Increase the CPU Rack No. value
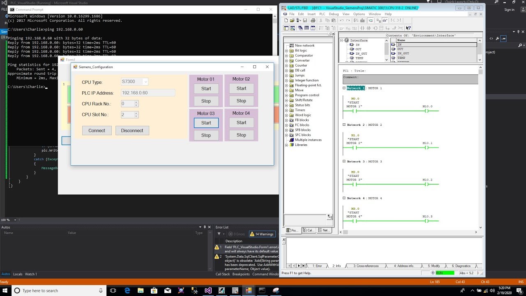The height and width of the screenshot is (296, 526). click(136, 102)
